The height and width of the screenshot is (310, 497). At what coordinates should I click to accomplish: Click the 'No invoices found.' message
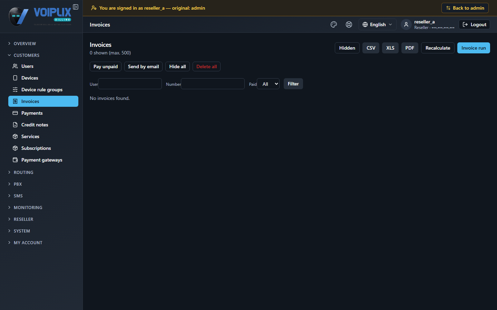(110, 98)
